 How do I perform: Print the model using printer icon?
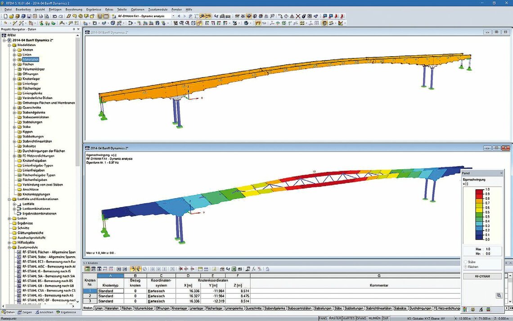[41, 16]
